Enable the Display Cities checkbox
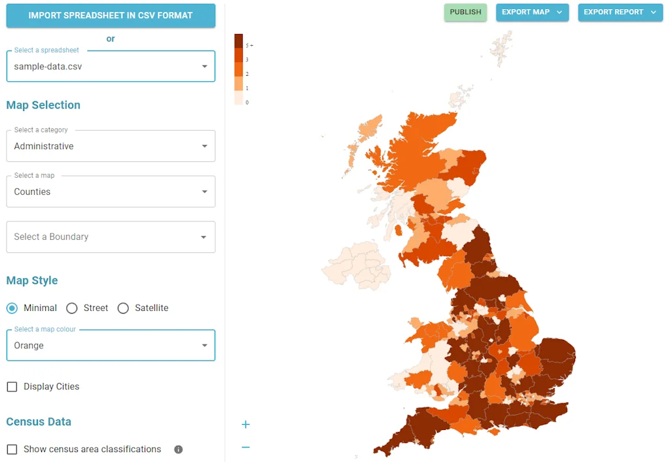670x462 pixels. pyautogui.click(x=11, y=386)
